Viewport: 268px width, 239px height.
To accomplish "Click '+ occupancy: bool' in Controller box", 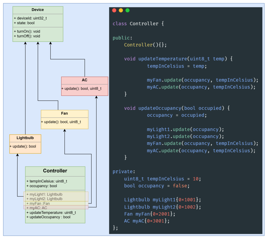I will point(42,186).
